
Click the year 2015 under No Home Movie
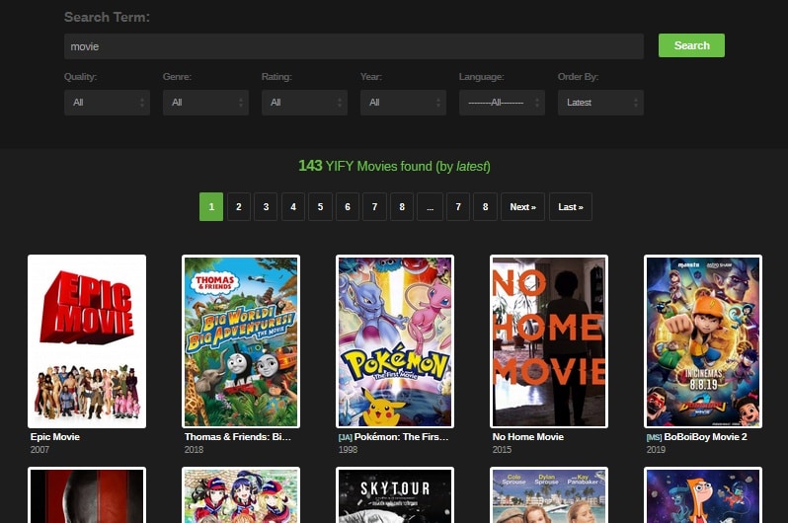coord(502,450)
